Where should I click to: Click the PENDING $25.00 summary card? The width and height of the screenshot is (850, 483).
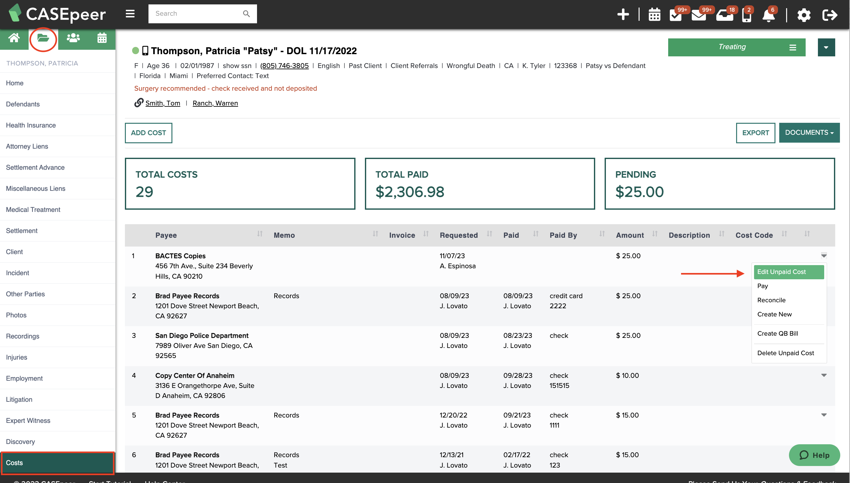click(x=719, y=184)
